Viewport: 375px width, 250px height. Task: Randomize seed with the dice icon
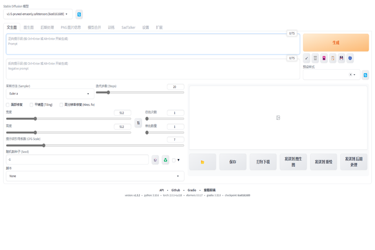pyautogui.click(x=155, y=160)
